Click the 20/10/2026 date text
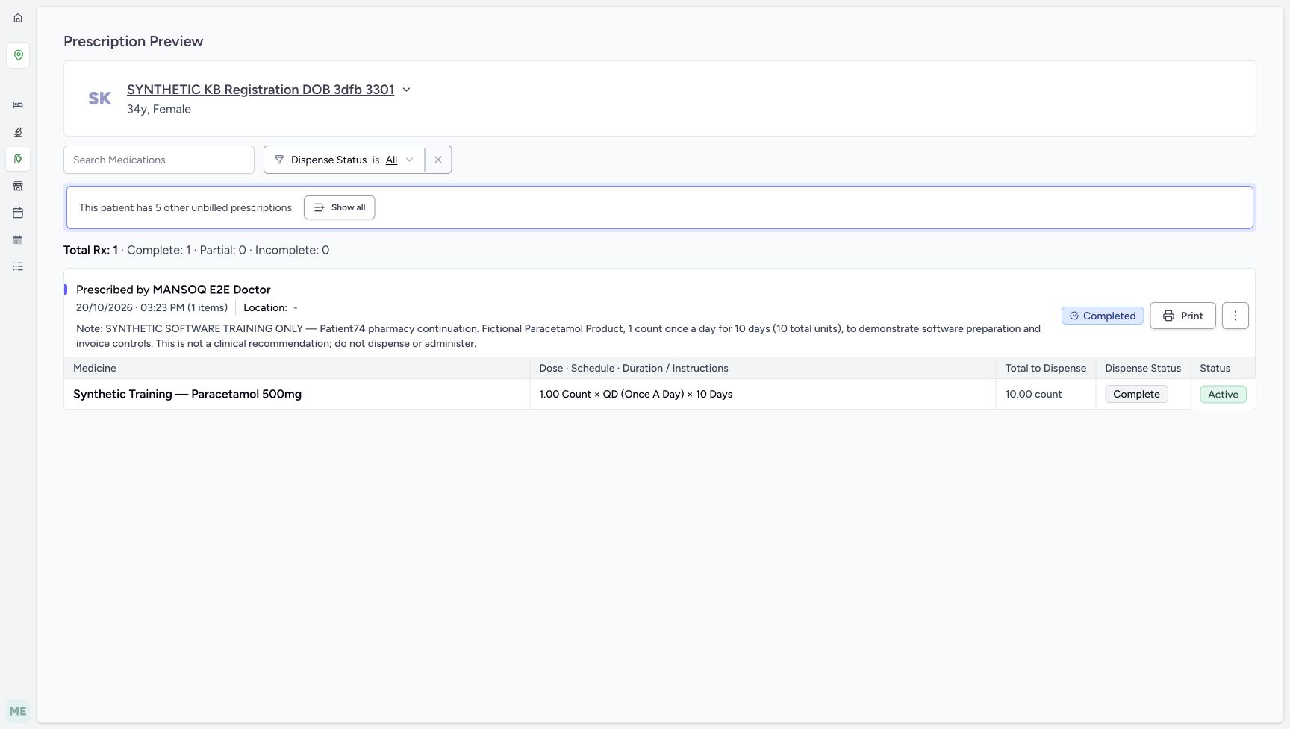This screenshot has width=1290, height=729. coord(105,307)
